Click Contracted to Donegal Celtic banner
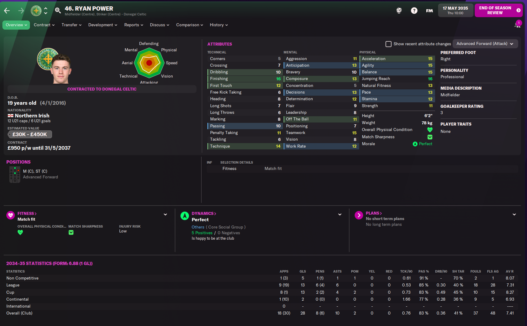Image resolution: width=527 pixels, height=326 pixels. (102, 89)
